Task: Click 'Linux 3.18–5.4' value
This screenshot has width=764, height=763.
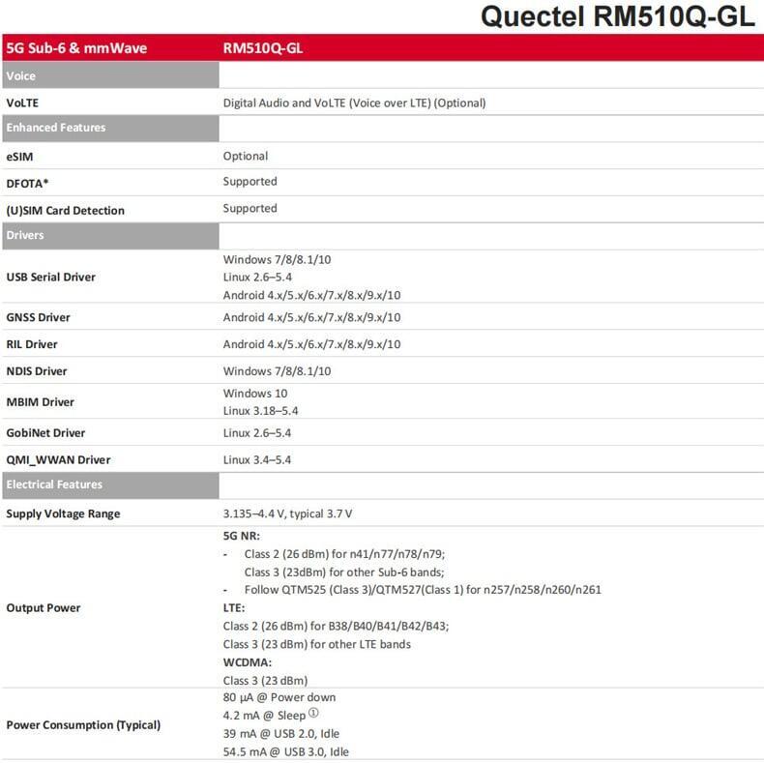Action: coord(261,411)
